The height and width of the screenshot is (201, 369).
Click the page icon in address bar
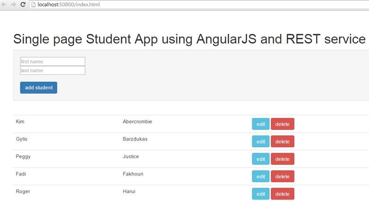tap(34, 4)
